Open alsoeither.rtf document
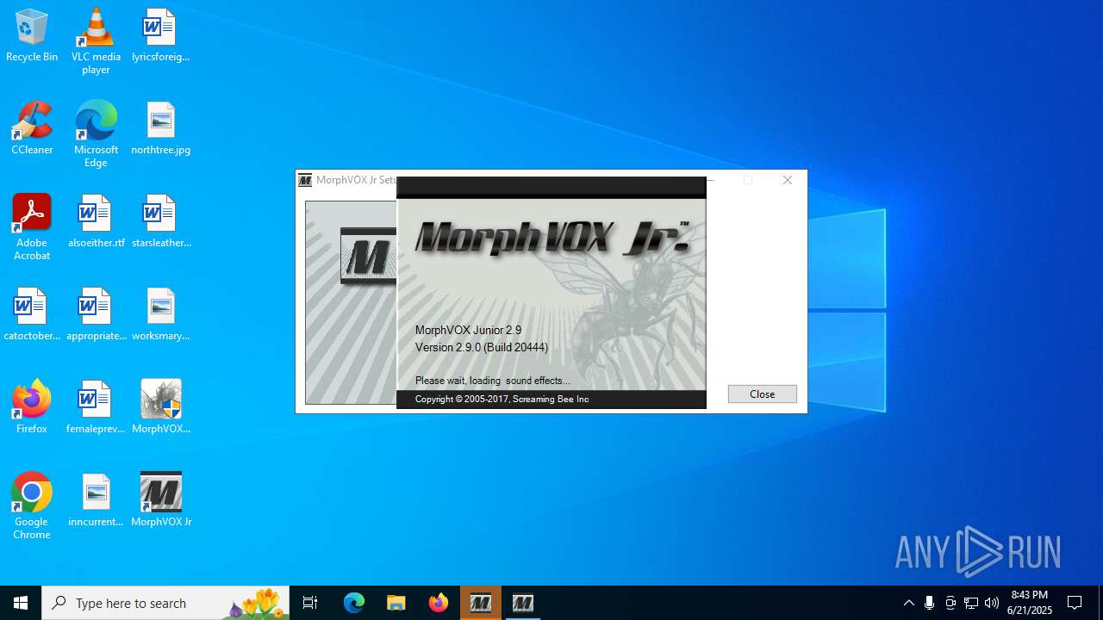This screenshot has width=1103, height=620. [96, 221]
